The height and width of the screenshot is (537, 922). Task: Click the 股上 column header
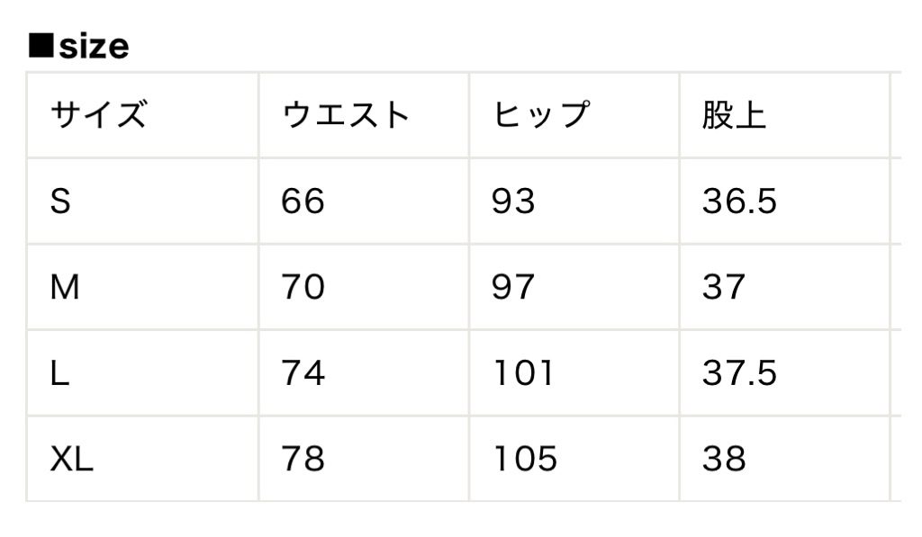click(734, 115)
